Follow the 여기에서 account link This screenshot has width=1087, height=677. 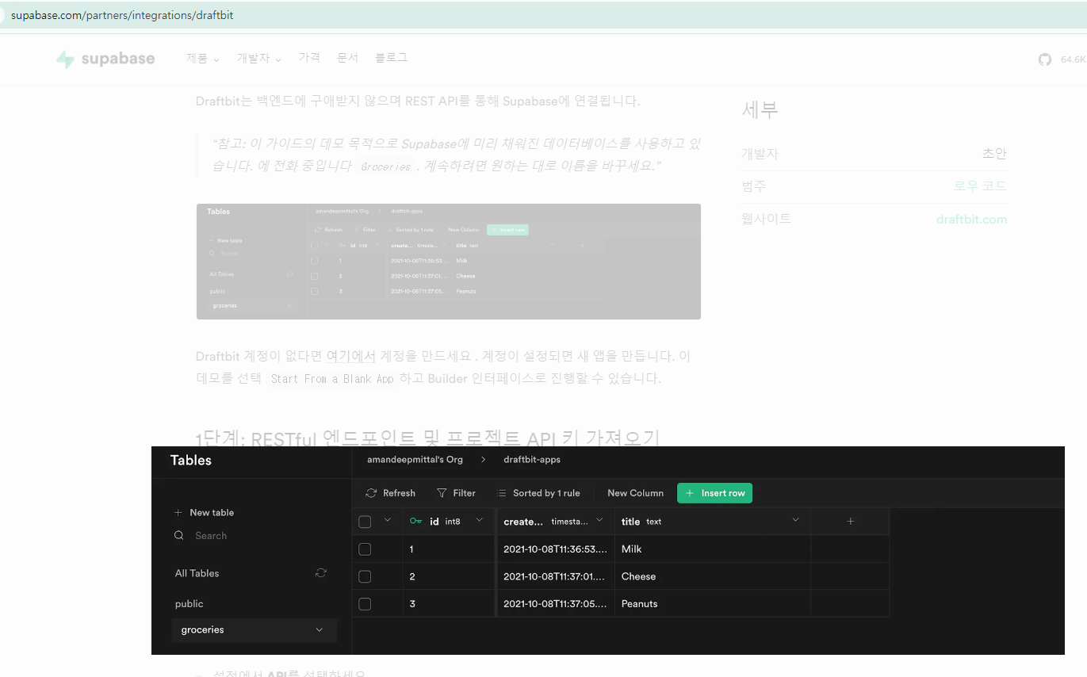pyautogui.click(x=351, y=357)
